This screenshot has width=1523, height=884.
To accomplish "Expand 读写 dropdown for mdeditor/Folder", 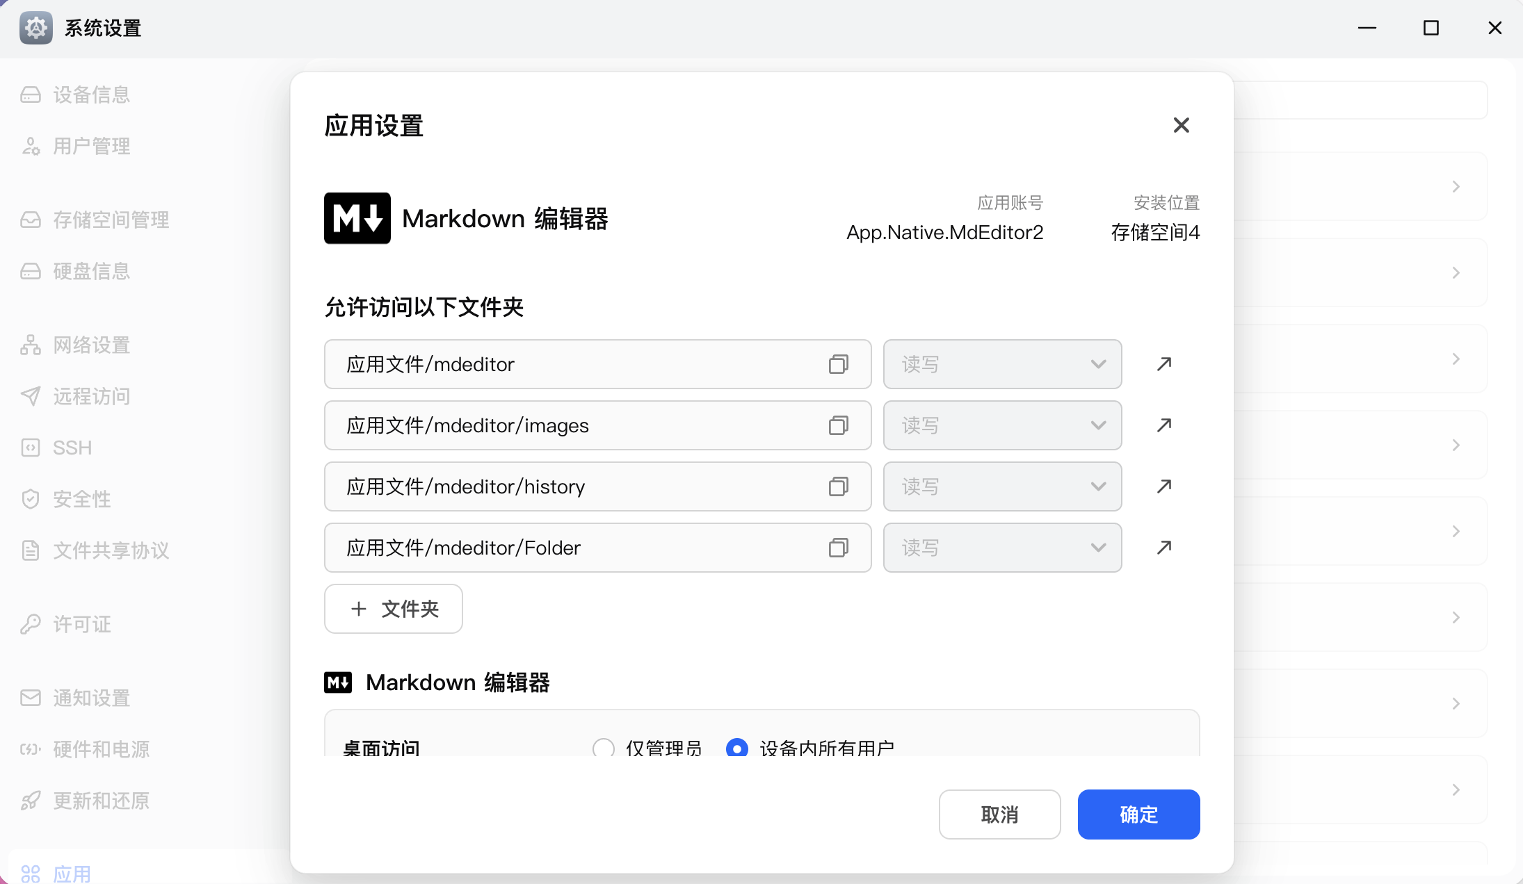I will 1002,548.
